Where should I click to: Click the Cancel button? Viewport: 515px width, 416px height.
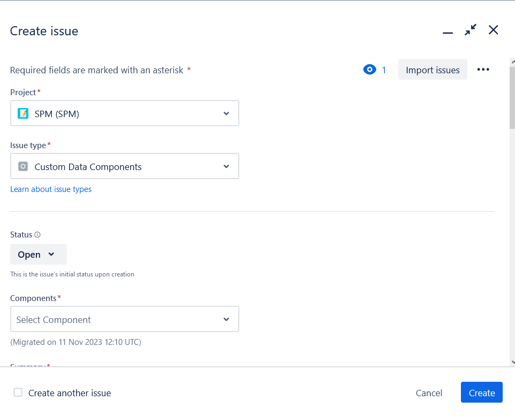point(429,392)
